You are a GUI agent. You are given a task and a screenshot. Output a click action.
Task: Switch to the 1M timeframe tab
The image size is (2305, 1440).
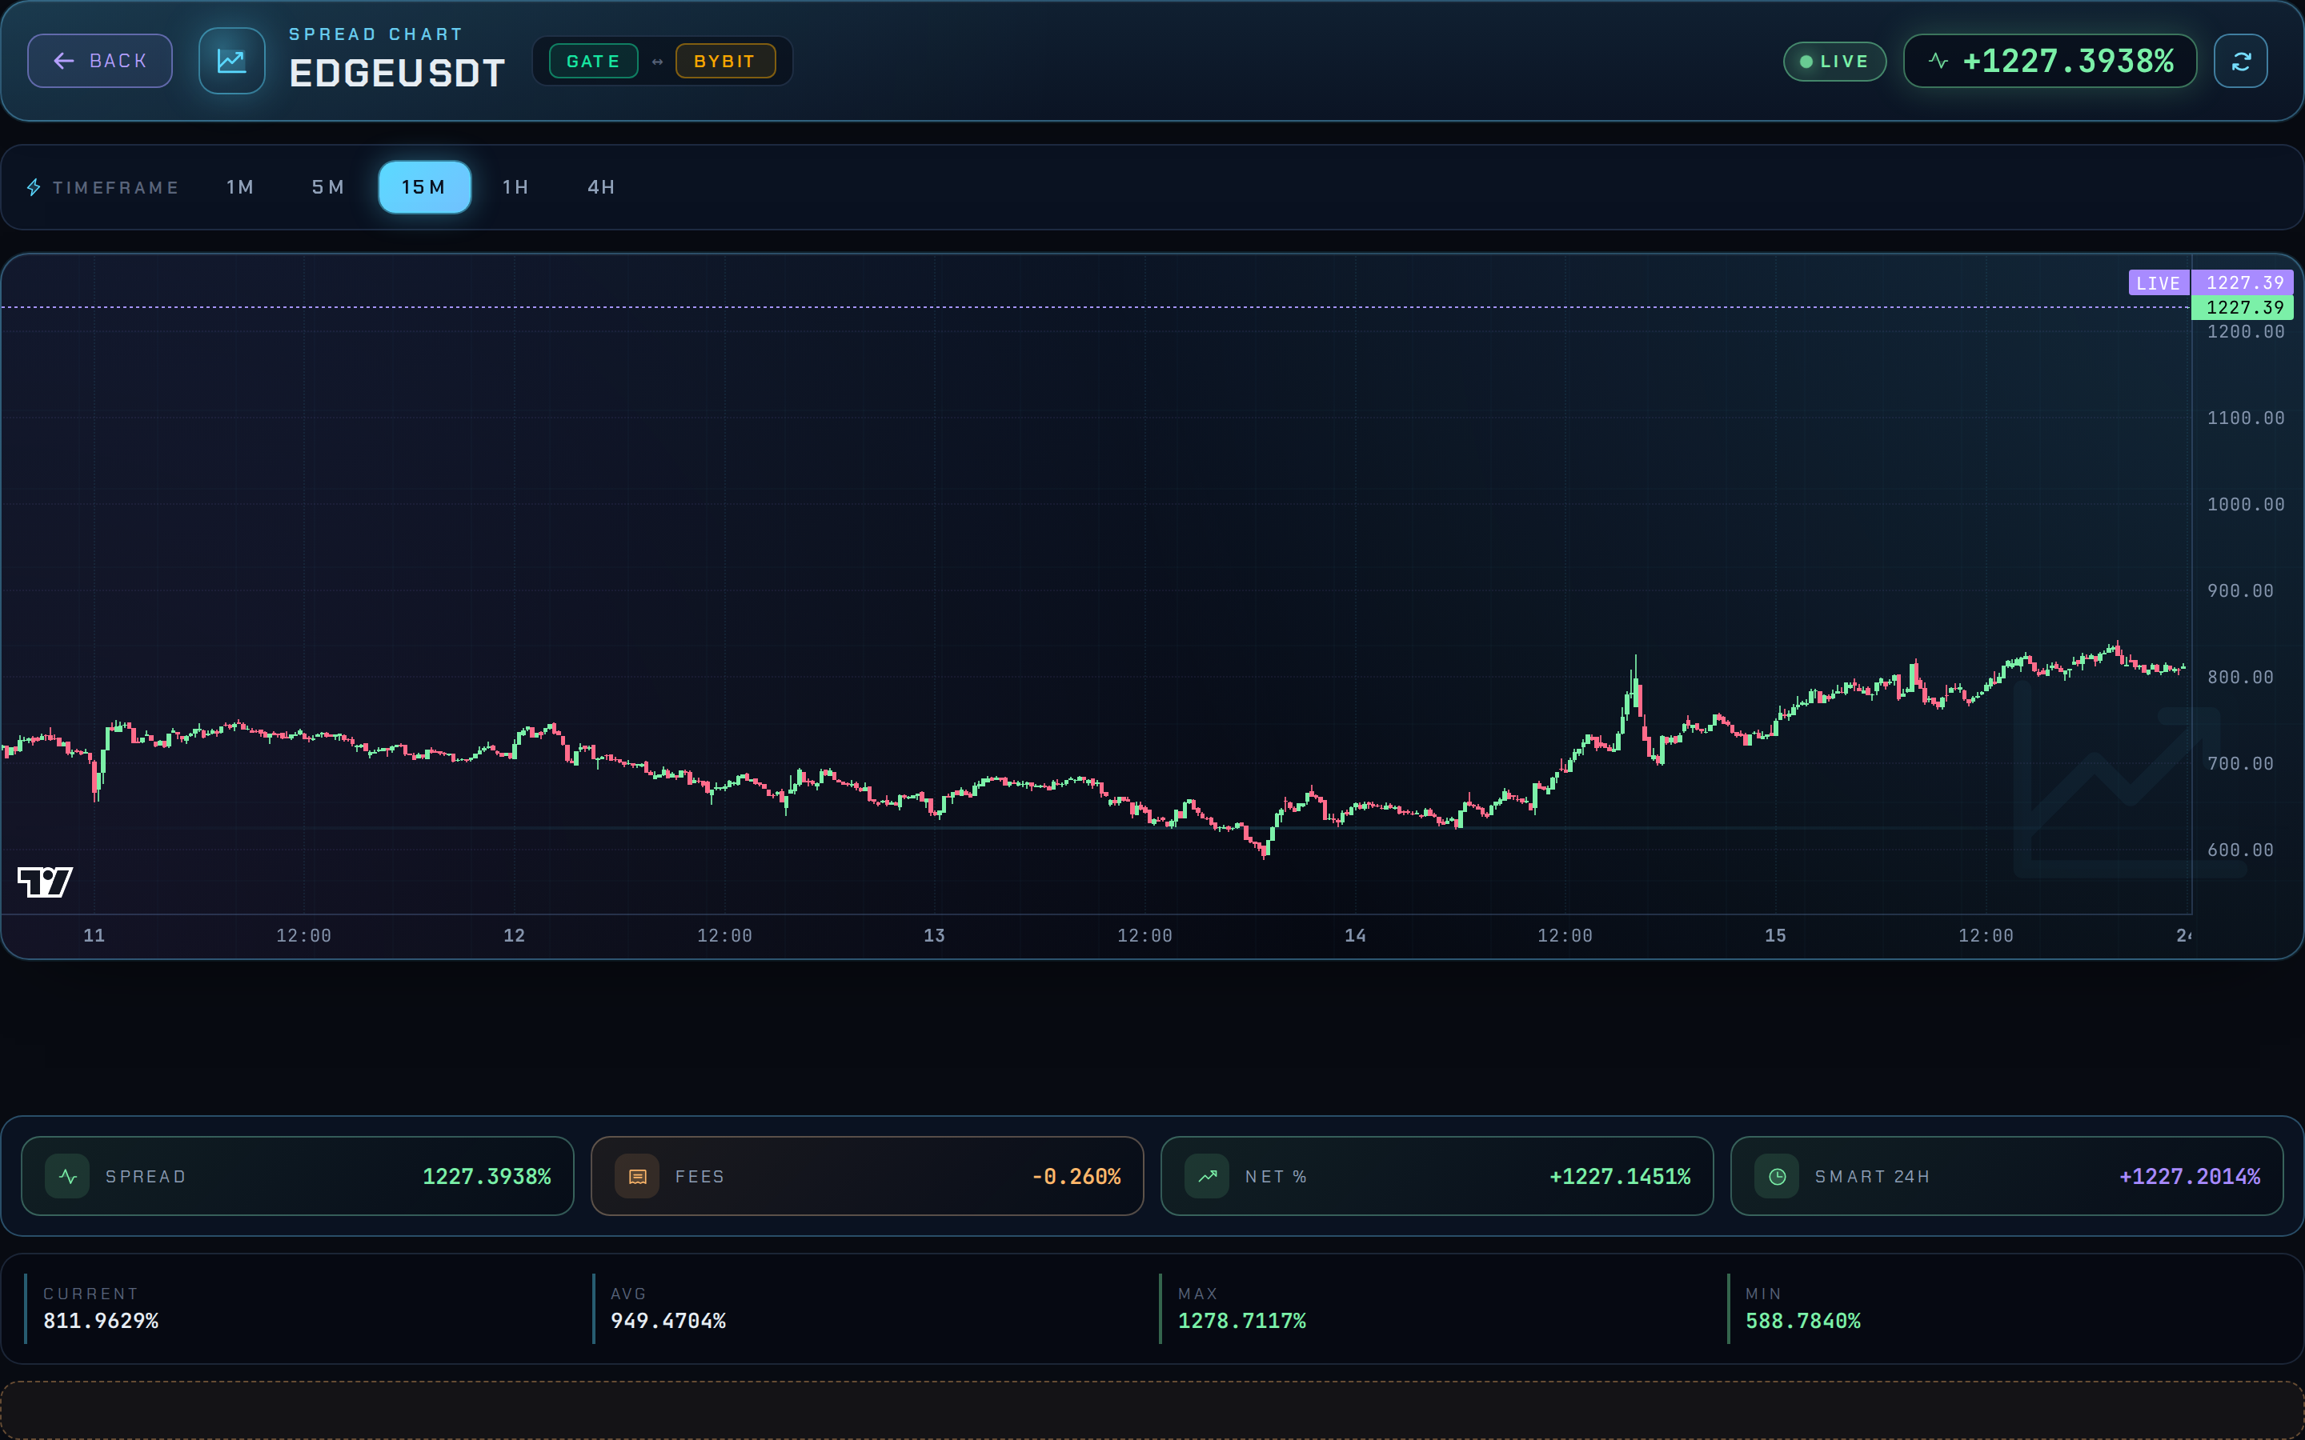coord(239,186)
